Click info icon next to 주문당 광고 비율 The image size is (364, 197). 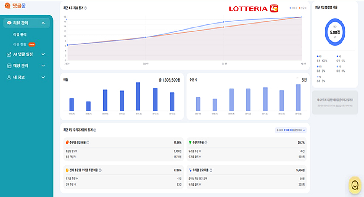click(x=88, y=143)
